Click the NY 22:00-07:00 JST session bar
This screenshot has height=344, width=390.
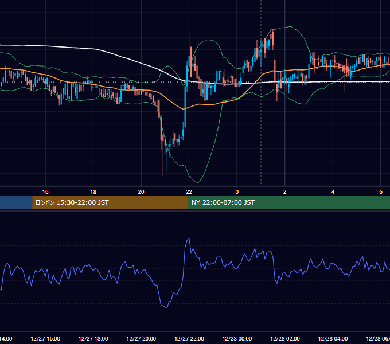[288, 202]
